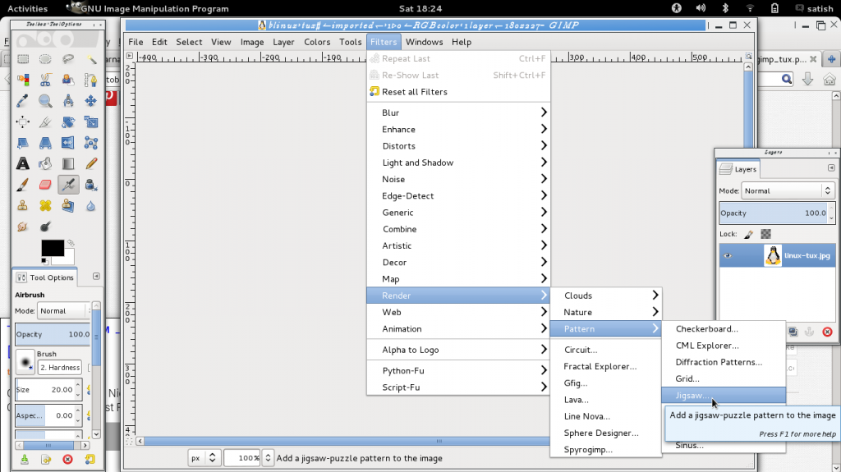Click Reset all Filters
This screenshot has width=841, height=472.
pyautogui.click(x=458, y=92)
